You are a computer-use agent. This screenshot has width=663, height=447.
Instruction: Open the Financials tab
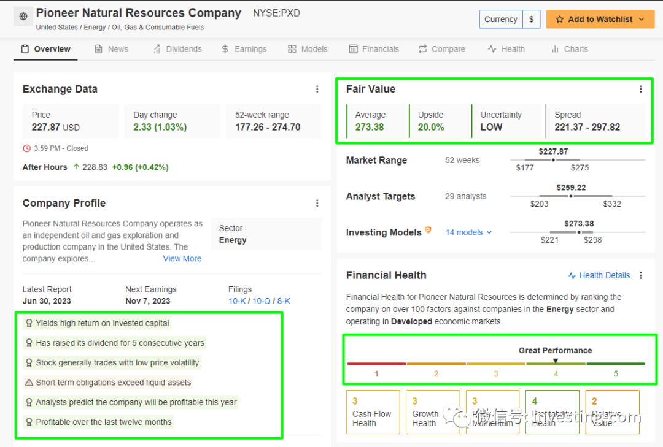click(374, 49)
